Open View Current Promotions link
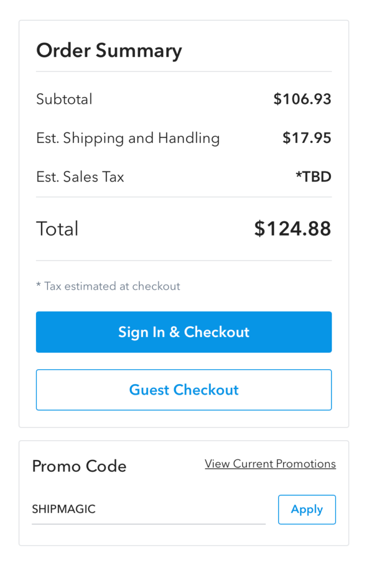The height and width of the screenshot is (565, 367). click(270, 463)
